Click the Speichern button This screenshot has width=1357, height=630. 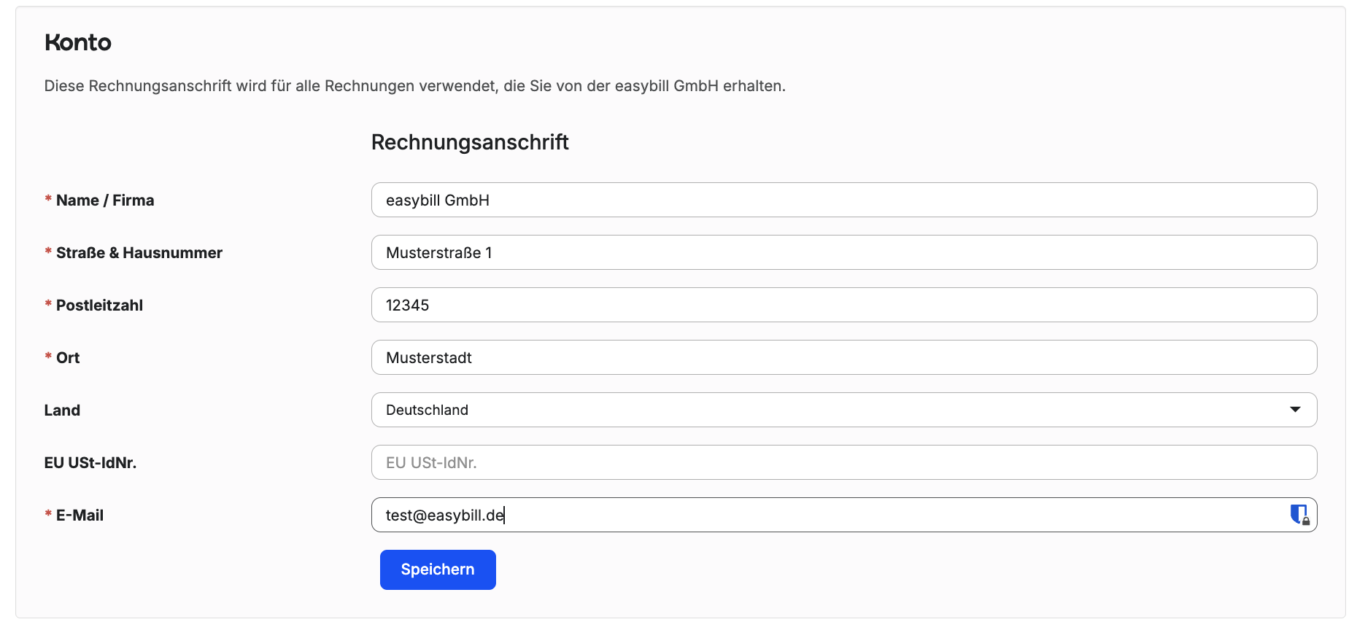pyautogui.click(x=438, y=569)
